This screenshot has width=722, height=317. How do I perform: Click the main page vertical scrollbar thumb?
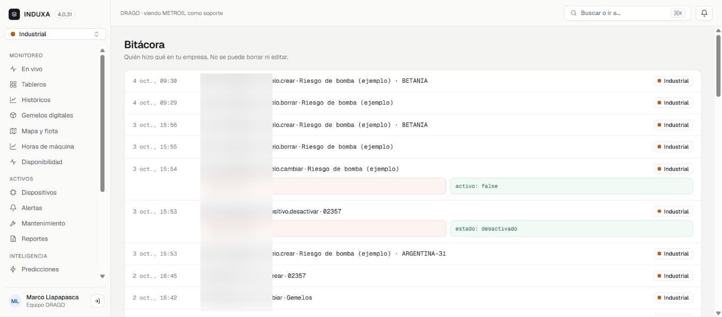[718, 65]
